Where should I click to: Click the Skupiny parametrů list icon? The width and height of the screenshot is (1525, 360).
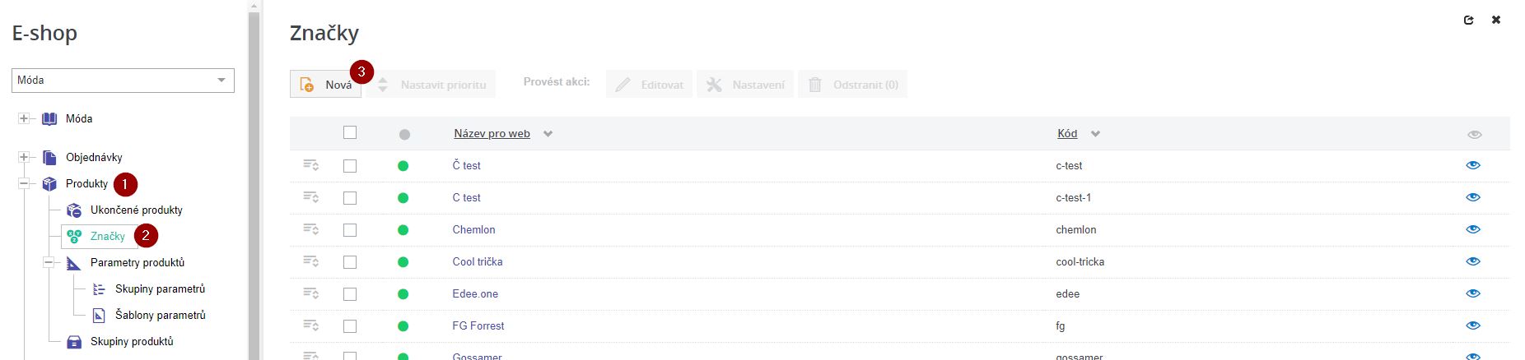click(x=99, y=289)
